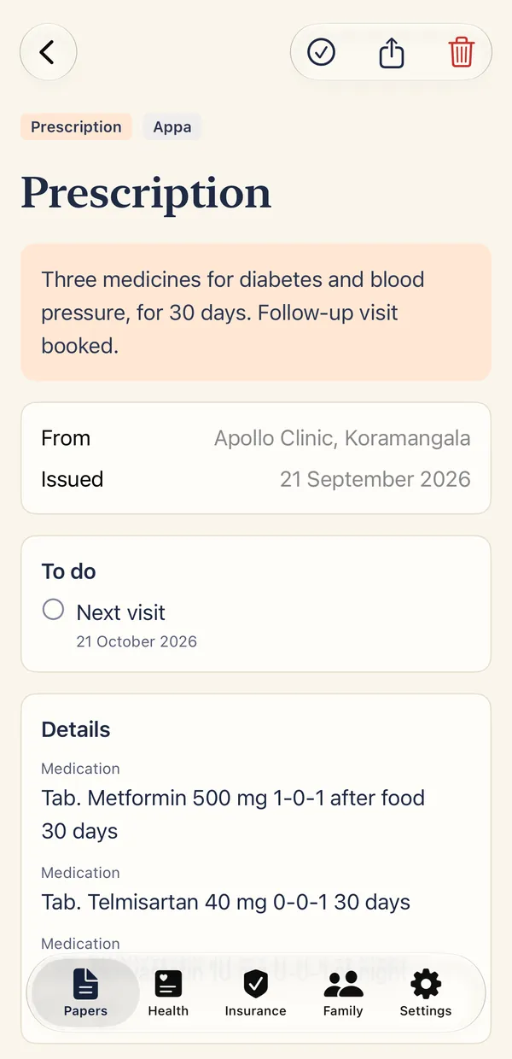Screen dimensions: 512x1059
Task: Open the Health tab icon
Action: click(168, 993)
